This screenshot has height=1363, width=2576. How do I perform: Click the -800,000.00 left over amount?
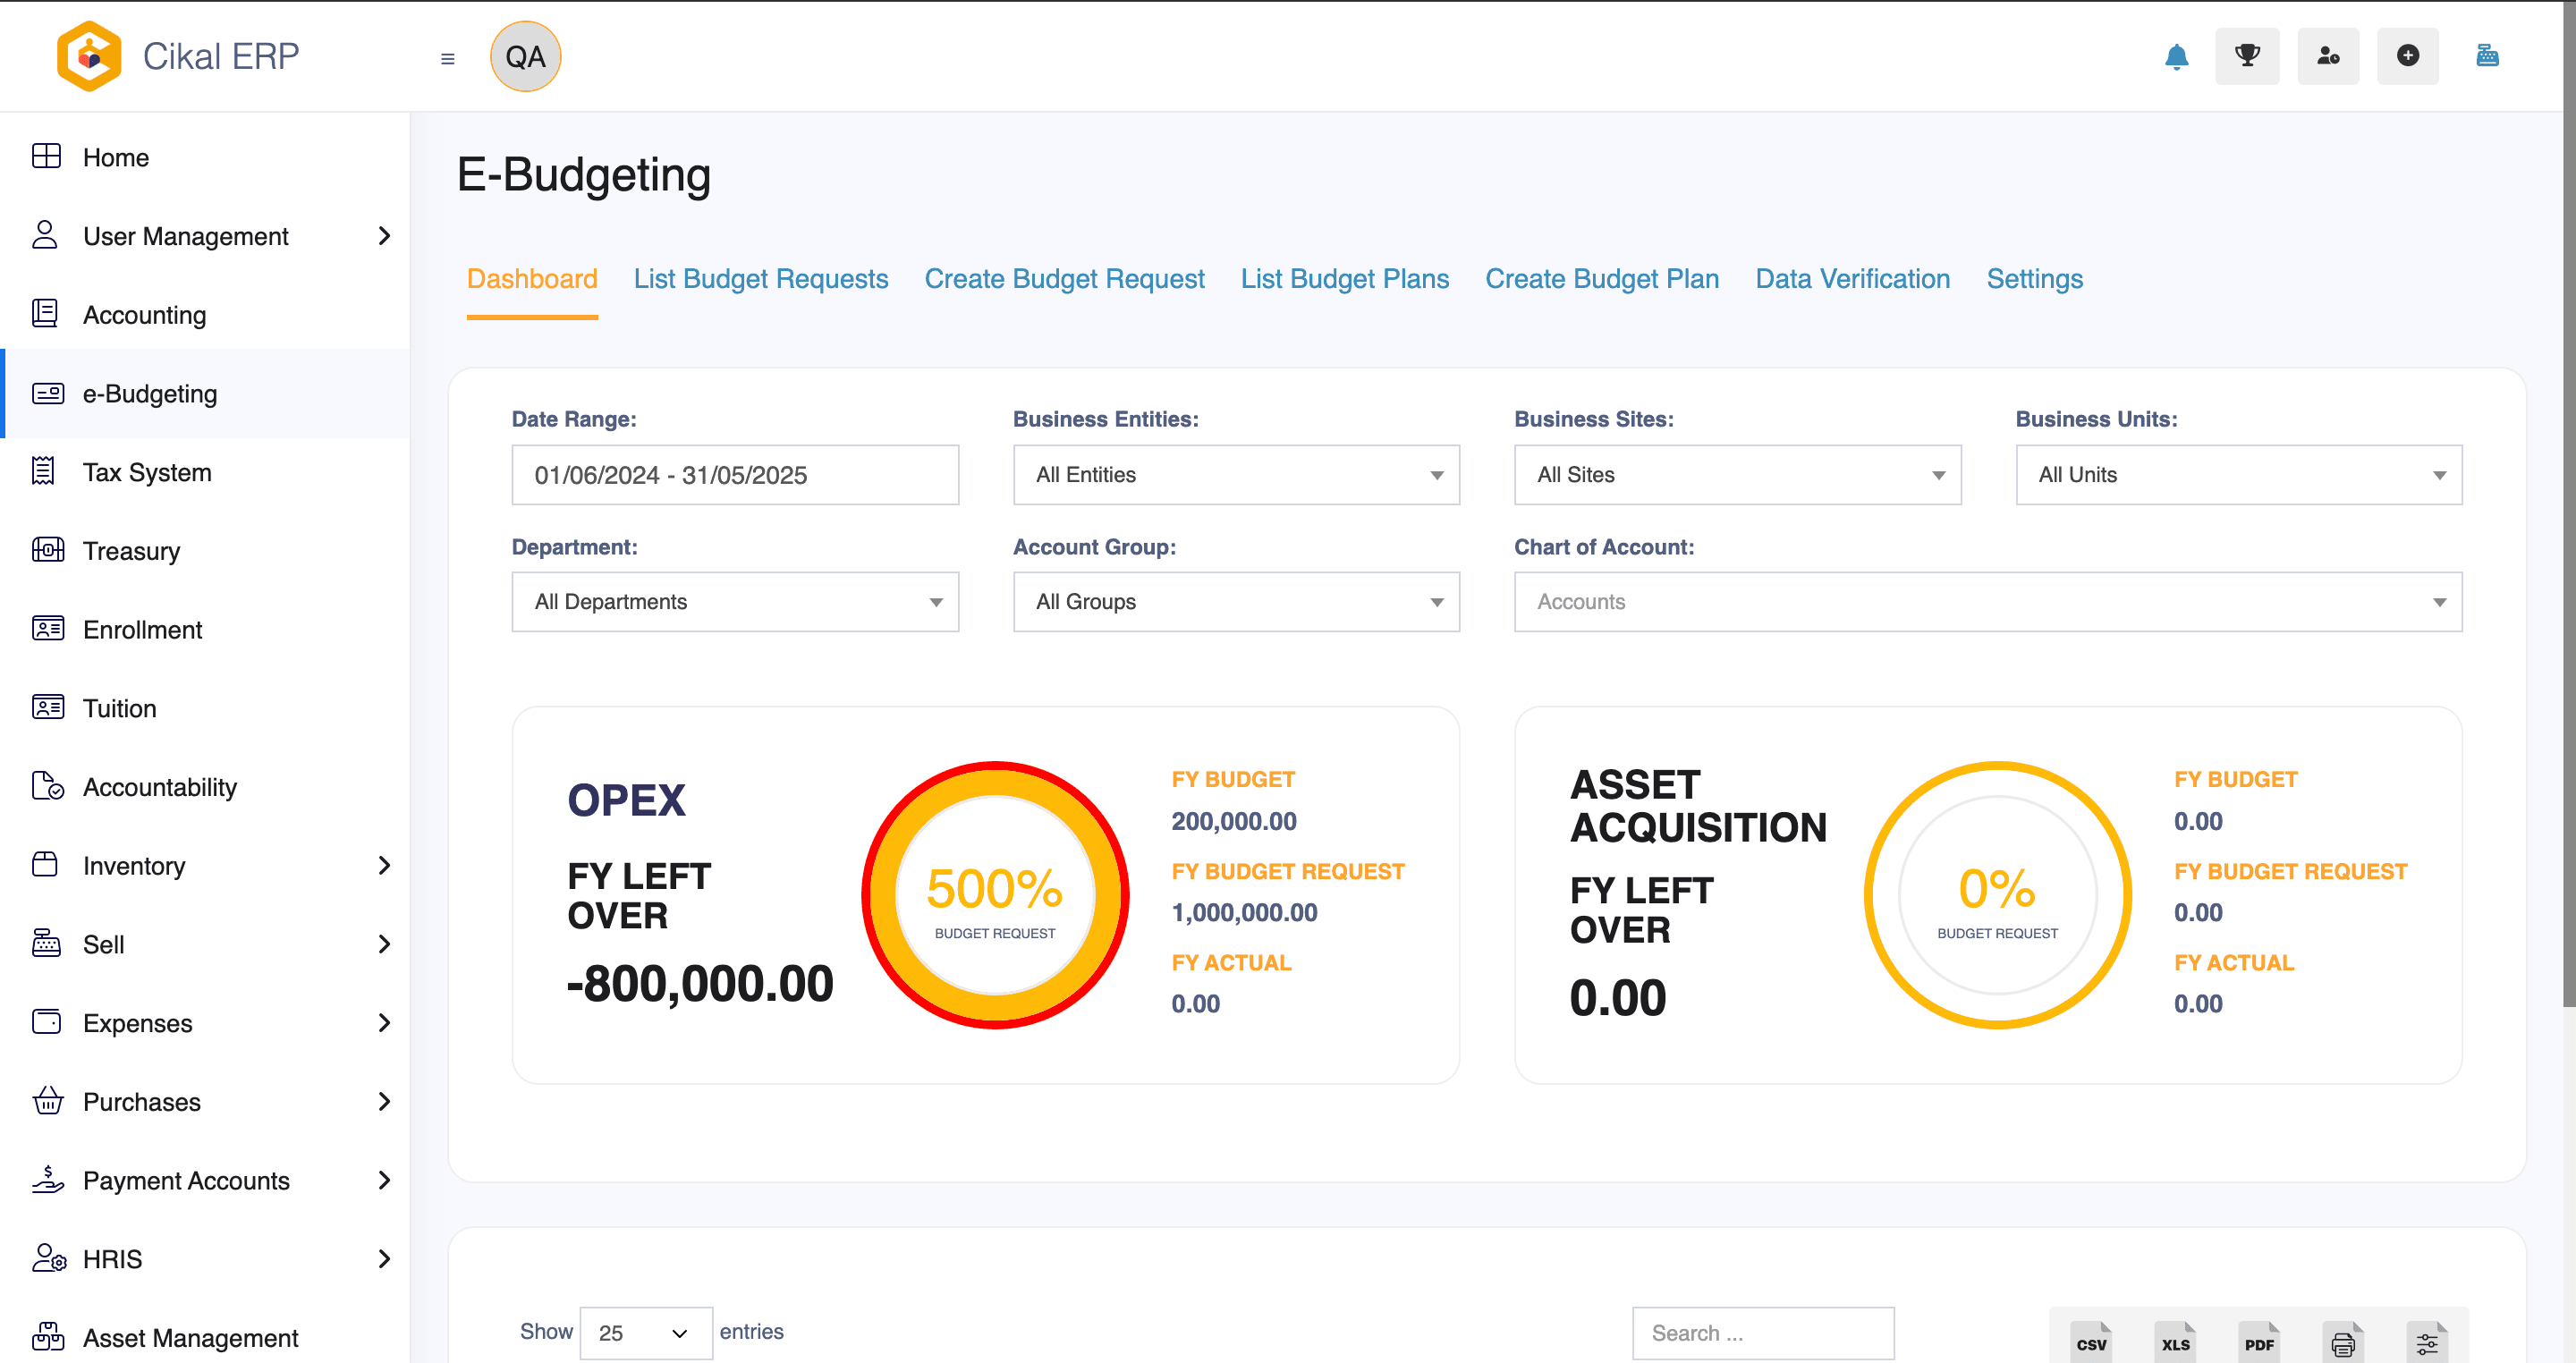(700, 984)
